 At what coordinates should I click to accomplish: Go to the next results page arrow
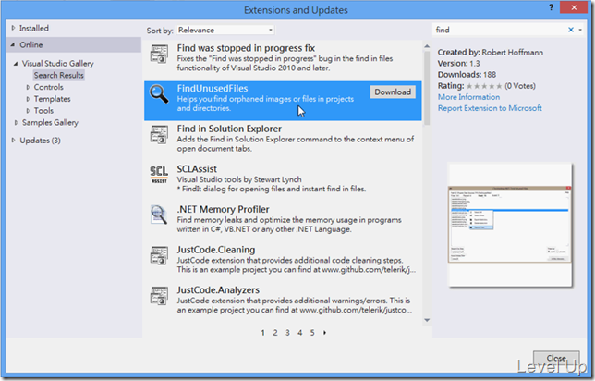pyautogui.click(x=325, y=333)
